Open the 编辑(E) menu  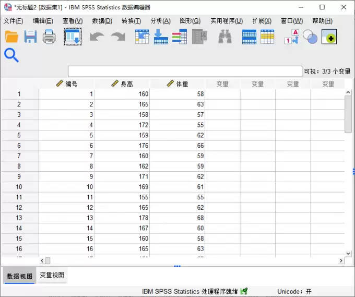[43, 21]
